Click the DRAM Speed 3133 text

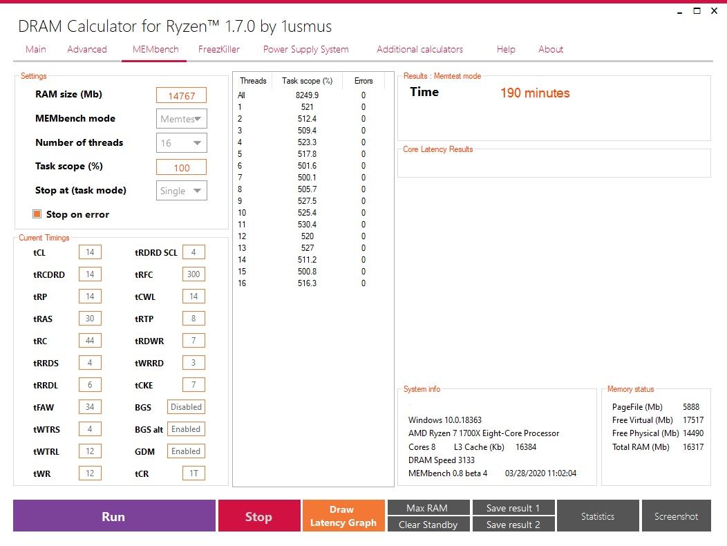(442, 460)
